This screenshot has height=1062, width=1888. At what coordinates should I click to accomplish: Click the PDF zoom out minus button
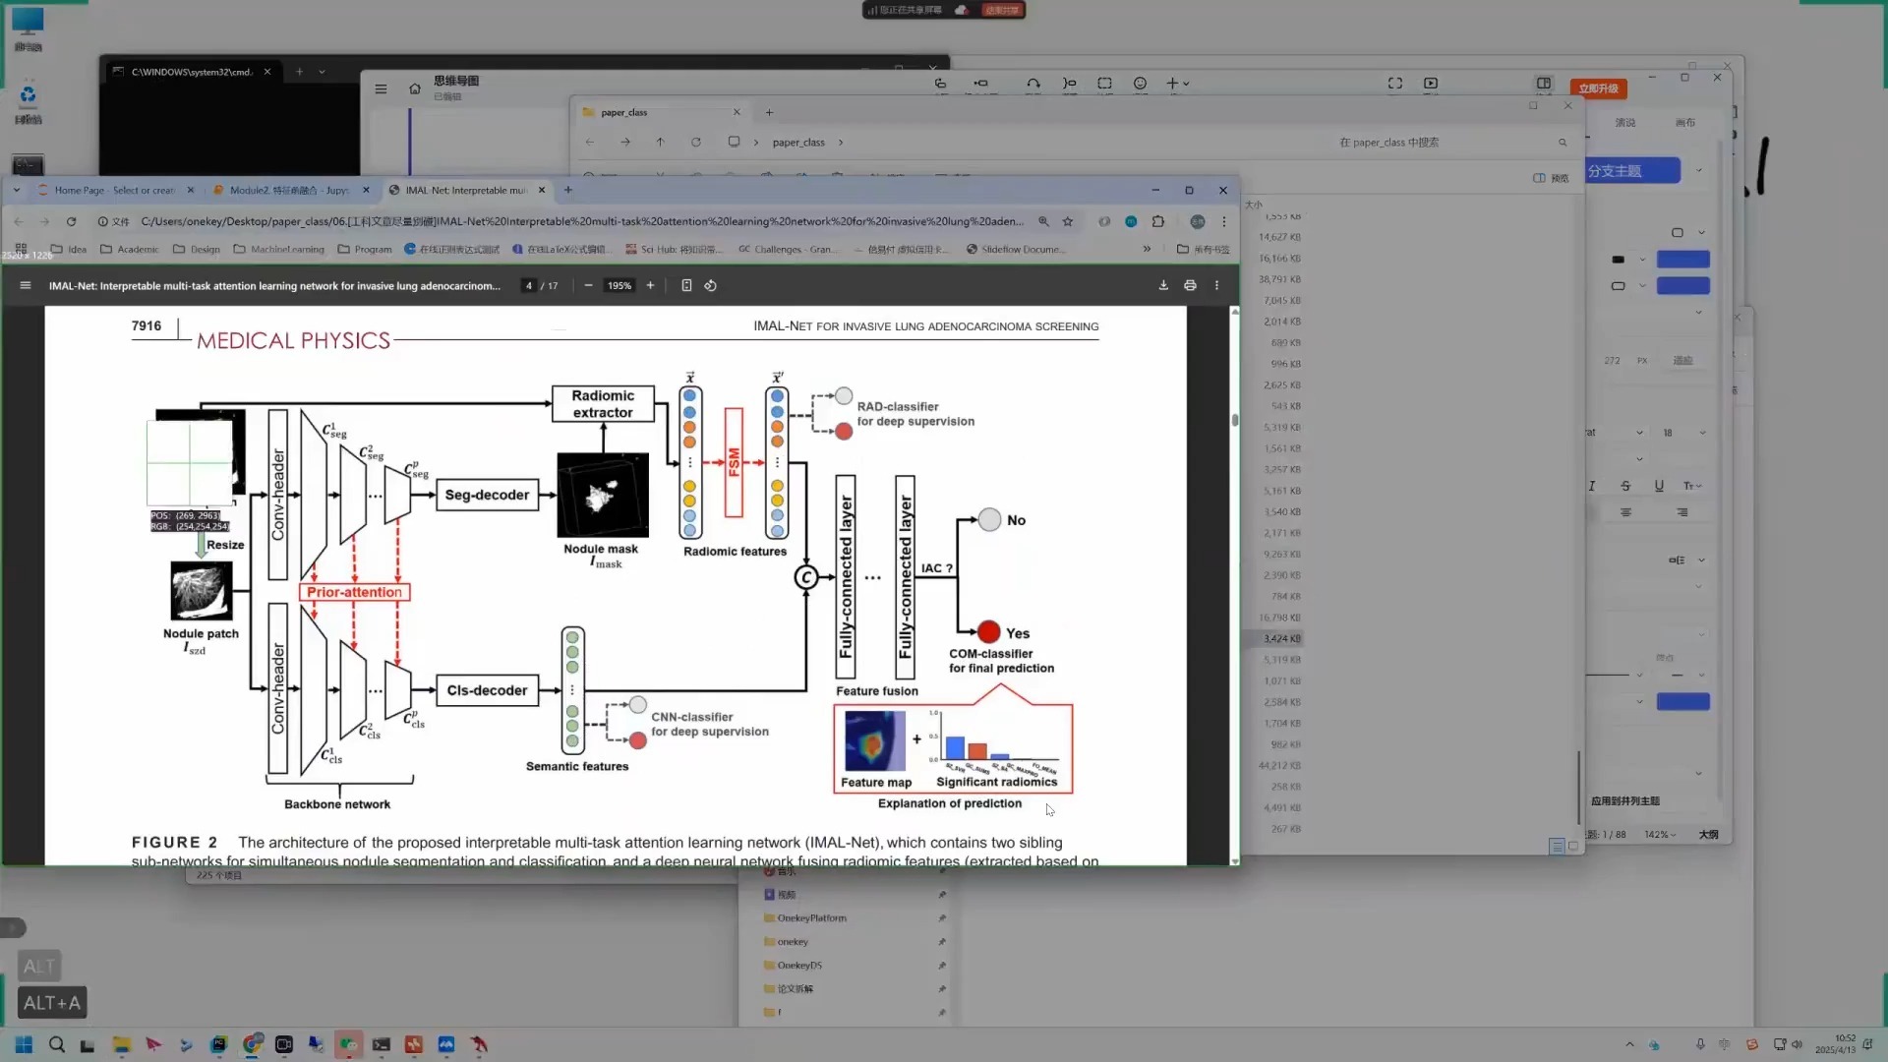coord(588,286)
